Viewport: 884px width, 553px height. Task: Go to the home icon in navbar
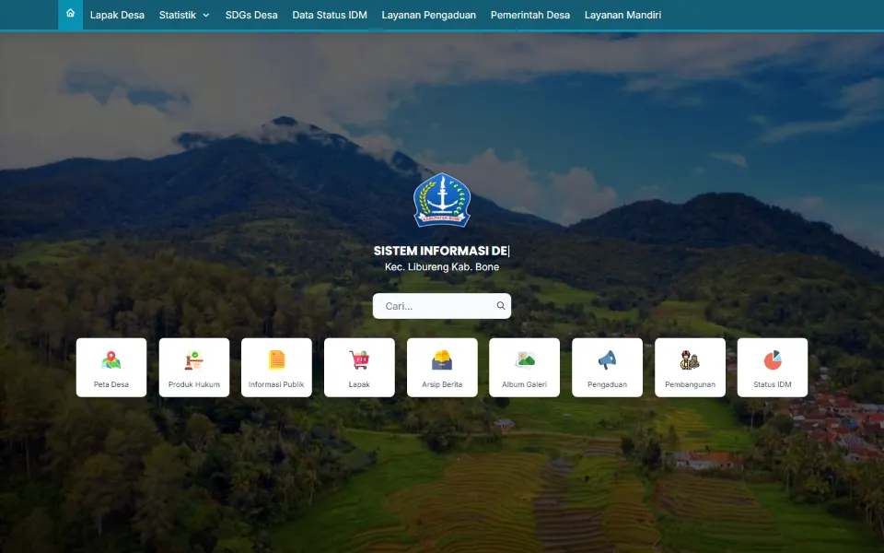click(71, 13)
